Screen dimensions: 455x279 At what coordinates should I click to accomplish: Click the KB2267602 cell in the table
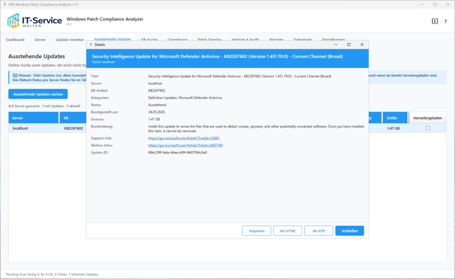(74, 128)
